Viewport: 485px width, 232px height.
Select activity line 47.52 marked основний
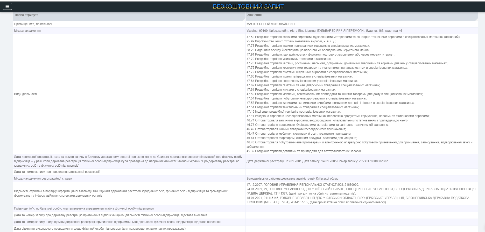(353, 37)
